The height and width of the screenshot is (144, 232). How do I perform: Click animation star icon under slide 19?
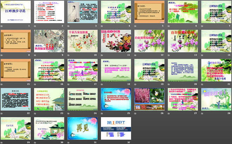(x=135, y=84)
